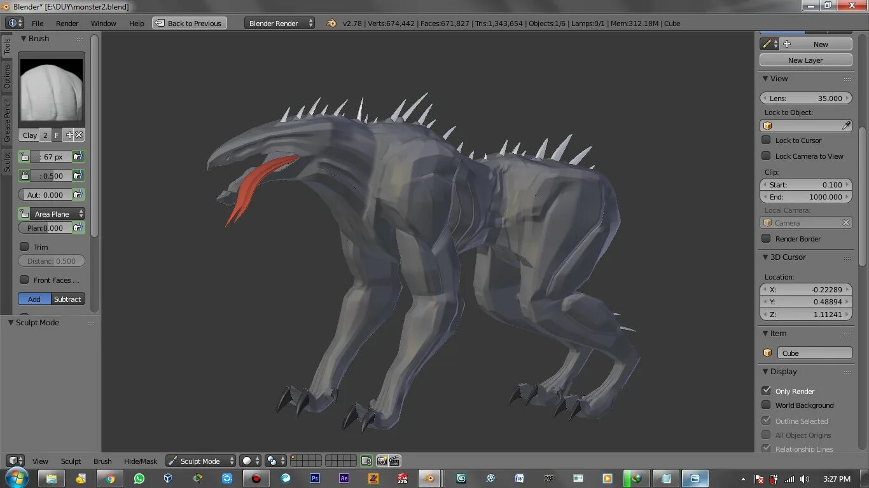Viewport: 869px width, 488px height.
Task: Click the New grease pencil button
Action: tap(816, 44)
